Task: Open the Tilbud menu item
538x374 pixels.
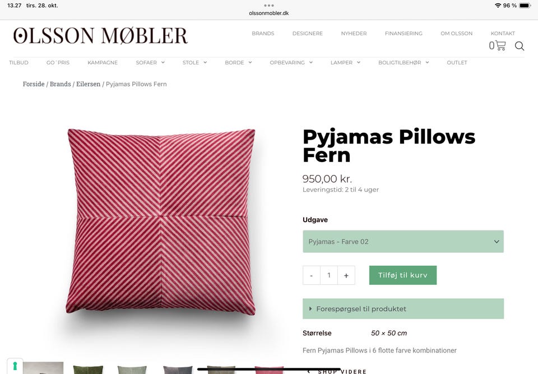Action: [x=18, y=62]
